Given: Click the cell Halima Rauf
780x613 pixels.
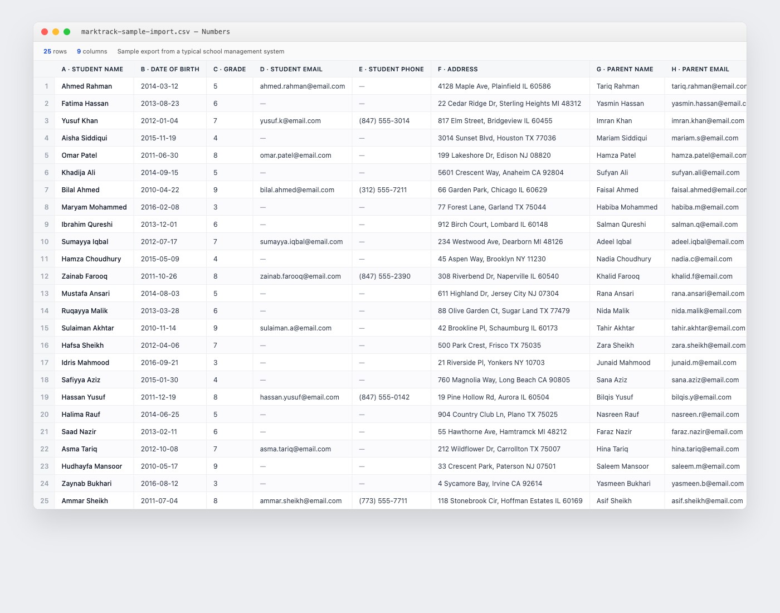Looking at the screenshot, I should pos(95,415).
